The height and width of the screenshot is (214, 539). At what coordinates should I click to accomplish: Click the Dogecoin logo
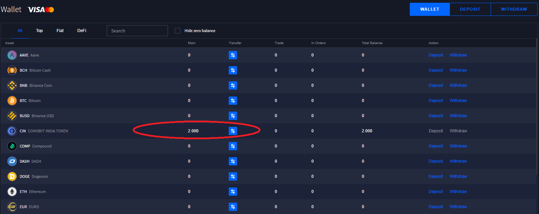pyautogui.click(x=12, y=176)
